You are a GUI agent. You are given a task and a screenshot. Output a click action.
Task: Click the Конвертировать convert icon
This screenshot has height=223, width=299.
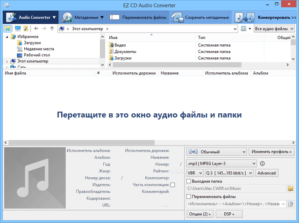click(x=245, y=18)
